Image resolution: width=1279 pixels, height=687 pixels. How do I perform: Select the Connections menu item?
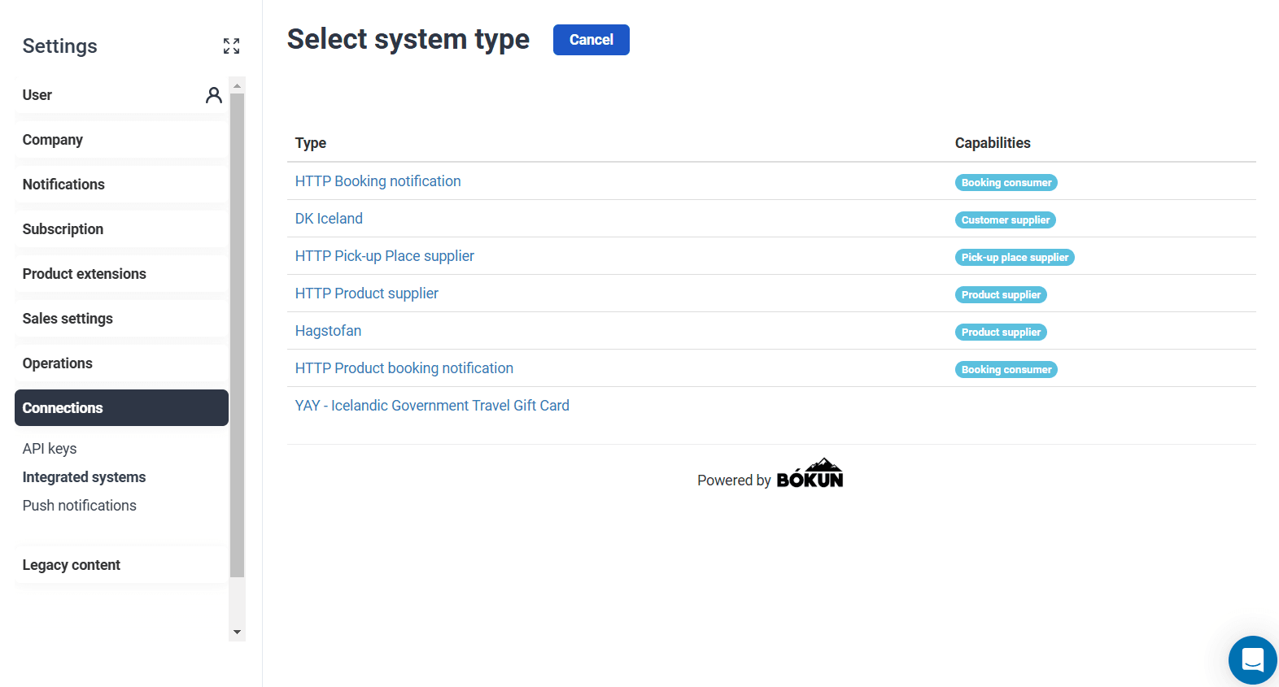click(121, 408)
